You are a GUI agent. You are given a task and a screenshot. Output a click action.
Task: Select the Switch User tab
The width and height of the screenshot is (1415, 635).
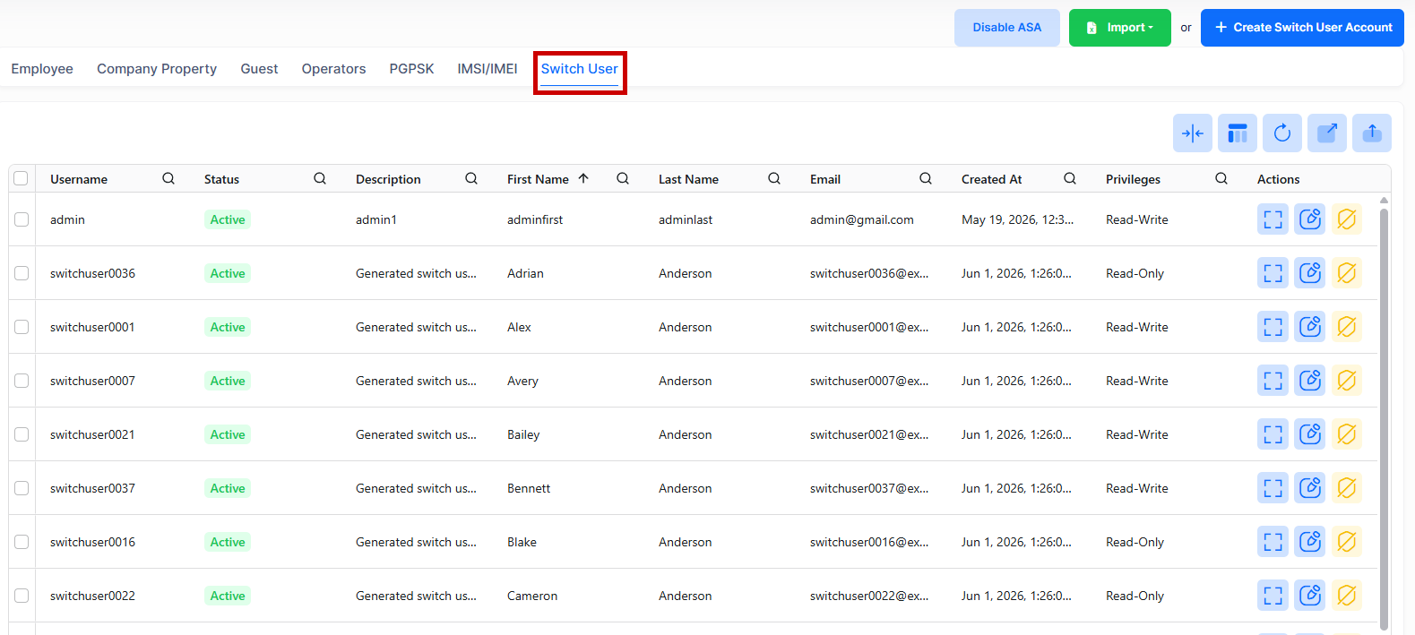579,69
